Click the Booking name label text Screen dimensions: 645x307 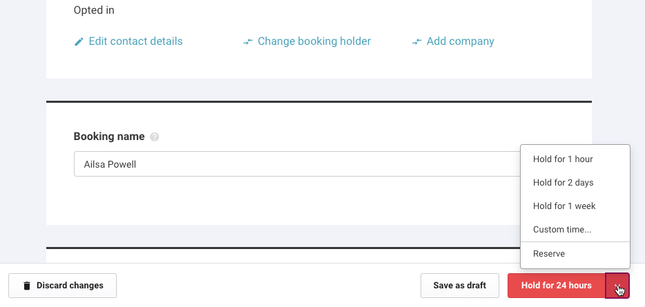(x=109, y=137)
